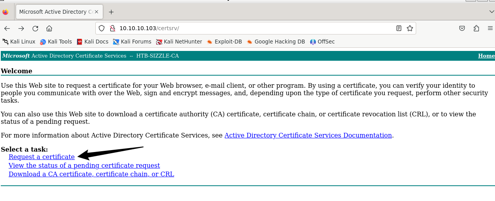Open the Pocket save icon

click(462, 28)
